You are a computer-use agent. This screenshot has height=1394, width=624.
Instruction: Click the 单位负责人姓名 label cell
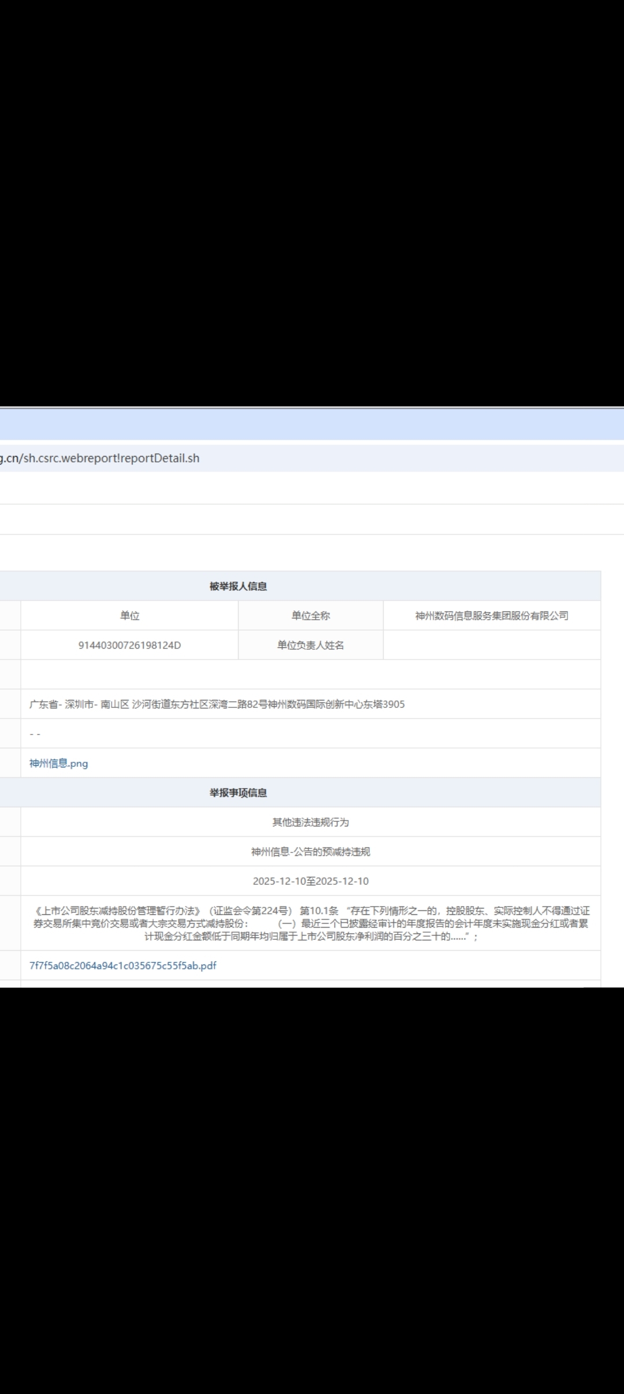[311, 645]
